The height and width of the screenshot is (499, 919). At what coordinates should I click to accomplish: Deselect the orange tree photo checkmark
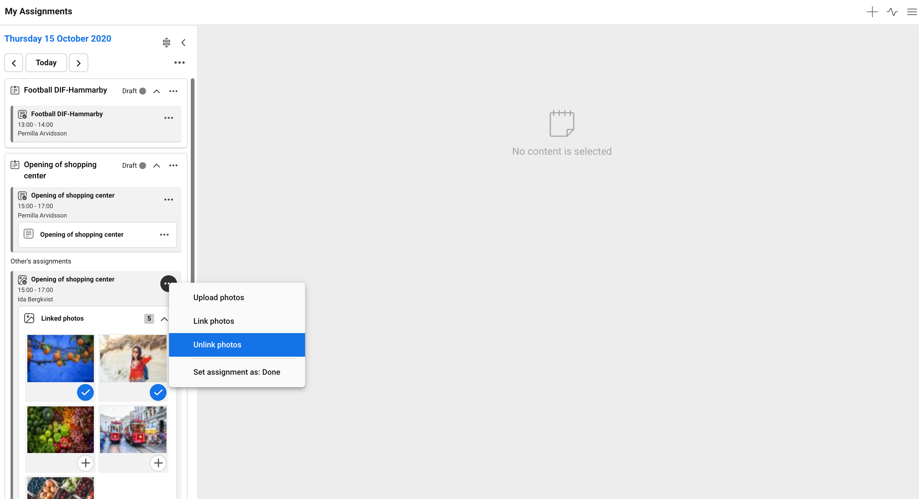(x=85, y=392)
